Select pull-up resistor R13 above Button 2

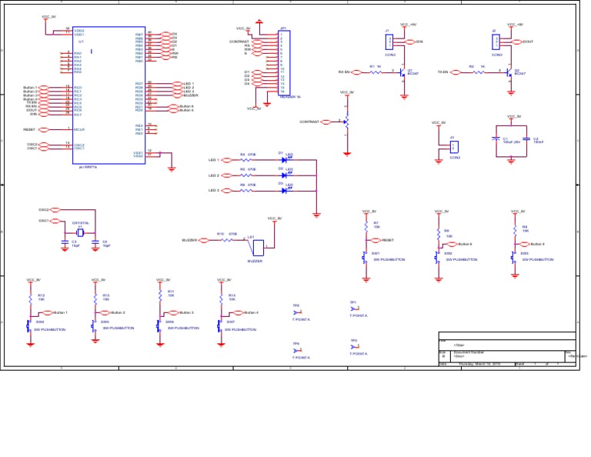click(x=95, y=299)
